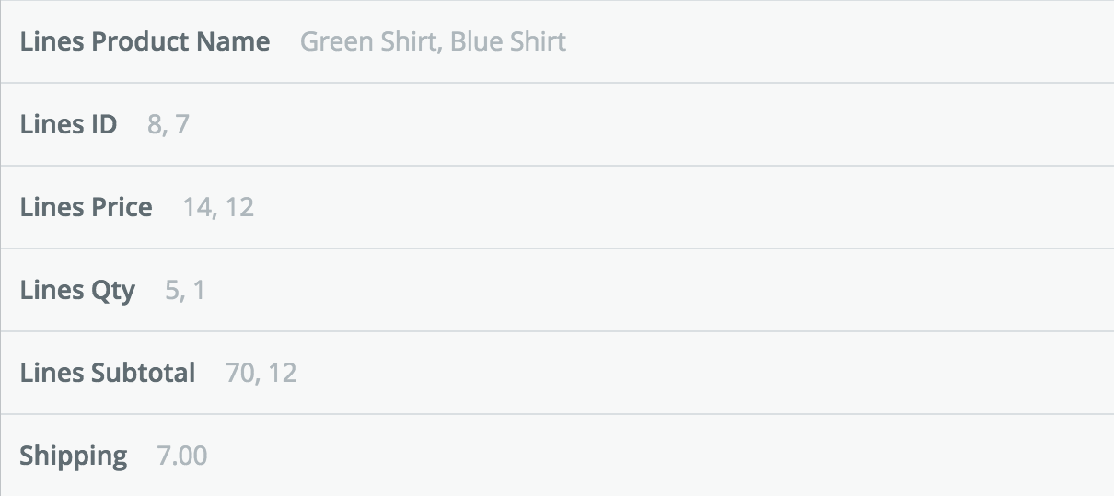Select the Shipping amount 7.00

coord(182,456)
